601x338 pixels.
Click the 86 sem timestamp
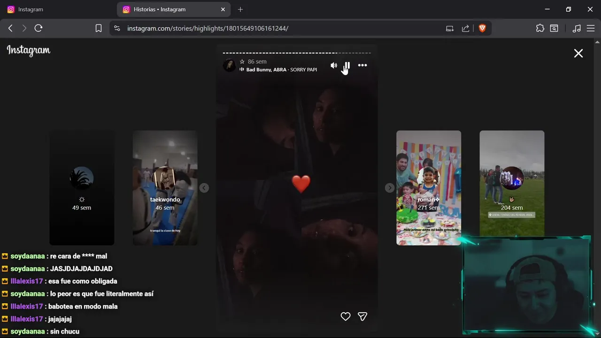tap(257, 61)
